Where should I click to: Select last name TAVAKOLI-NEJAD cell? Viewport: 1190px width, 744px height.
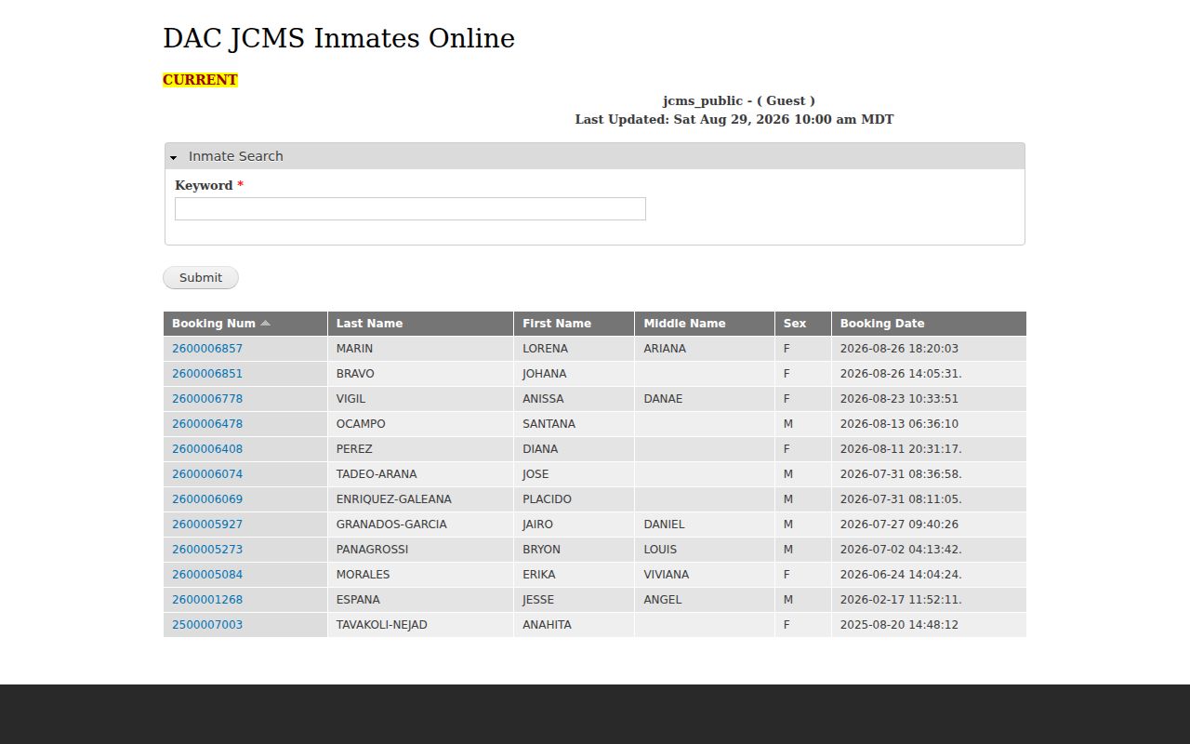point(420,625)
